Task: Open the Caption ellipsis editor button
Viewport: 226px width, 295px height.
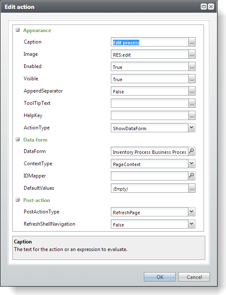Action: coord(192,42)
